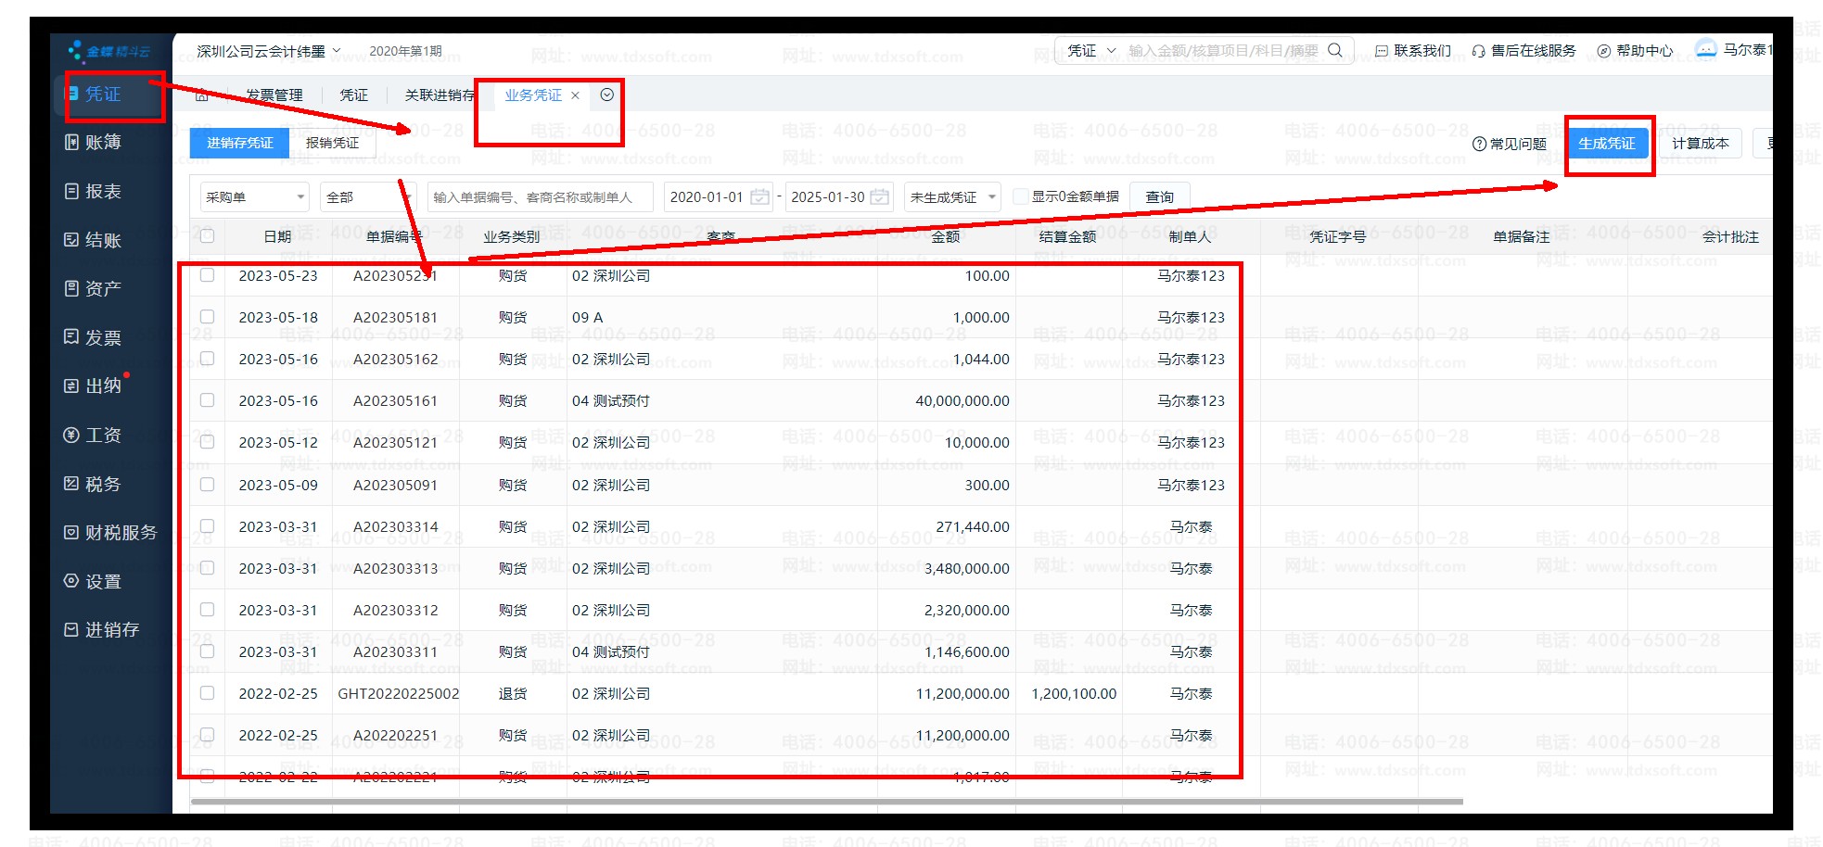Expand the 采购单 type dropdown

[300, 196]
